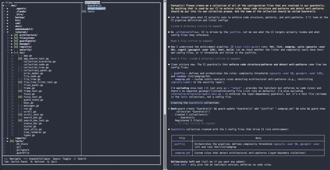Click the 'Creating the Guardrails collection:' heading
The image size is (330, 170).
coord(195,103)
